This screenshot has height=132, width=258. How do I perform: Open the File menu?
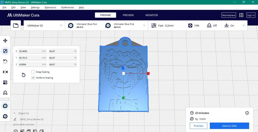click(5, 7)
